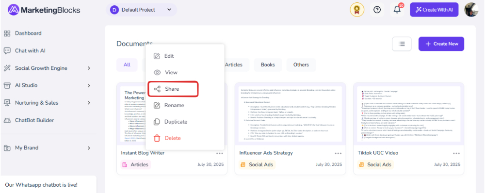485x193 pixels.
Task: Click the red Delete trash icon
Action: 157,138
